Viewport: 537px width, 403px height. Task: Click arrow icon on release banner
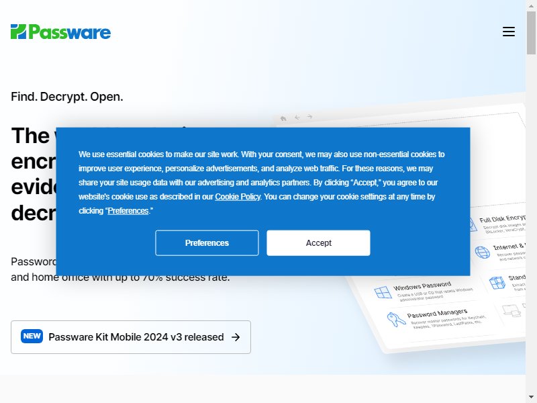[x=236, y=337]
